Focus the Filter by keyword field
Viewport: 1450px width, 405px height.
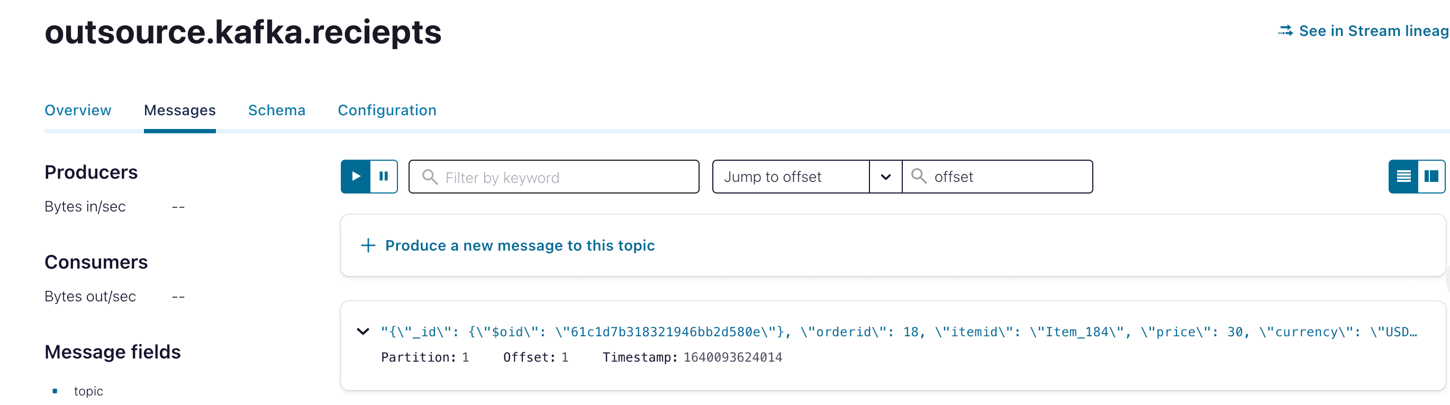[x=554, y=177]
